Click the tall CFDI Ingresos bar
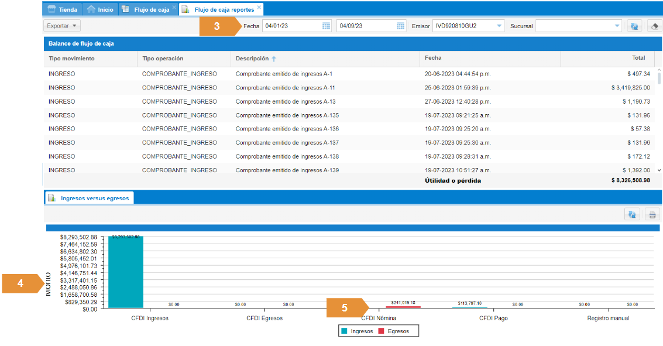663x346 pixels. [126, 272]
